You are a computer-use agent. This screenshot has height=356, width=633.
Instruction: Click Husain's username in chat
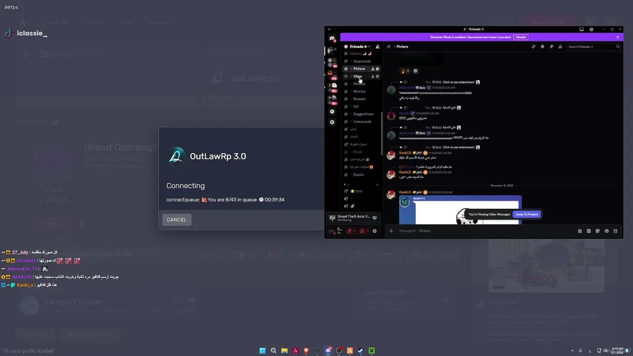pyautogui.click(x=405, y=113)
